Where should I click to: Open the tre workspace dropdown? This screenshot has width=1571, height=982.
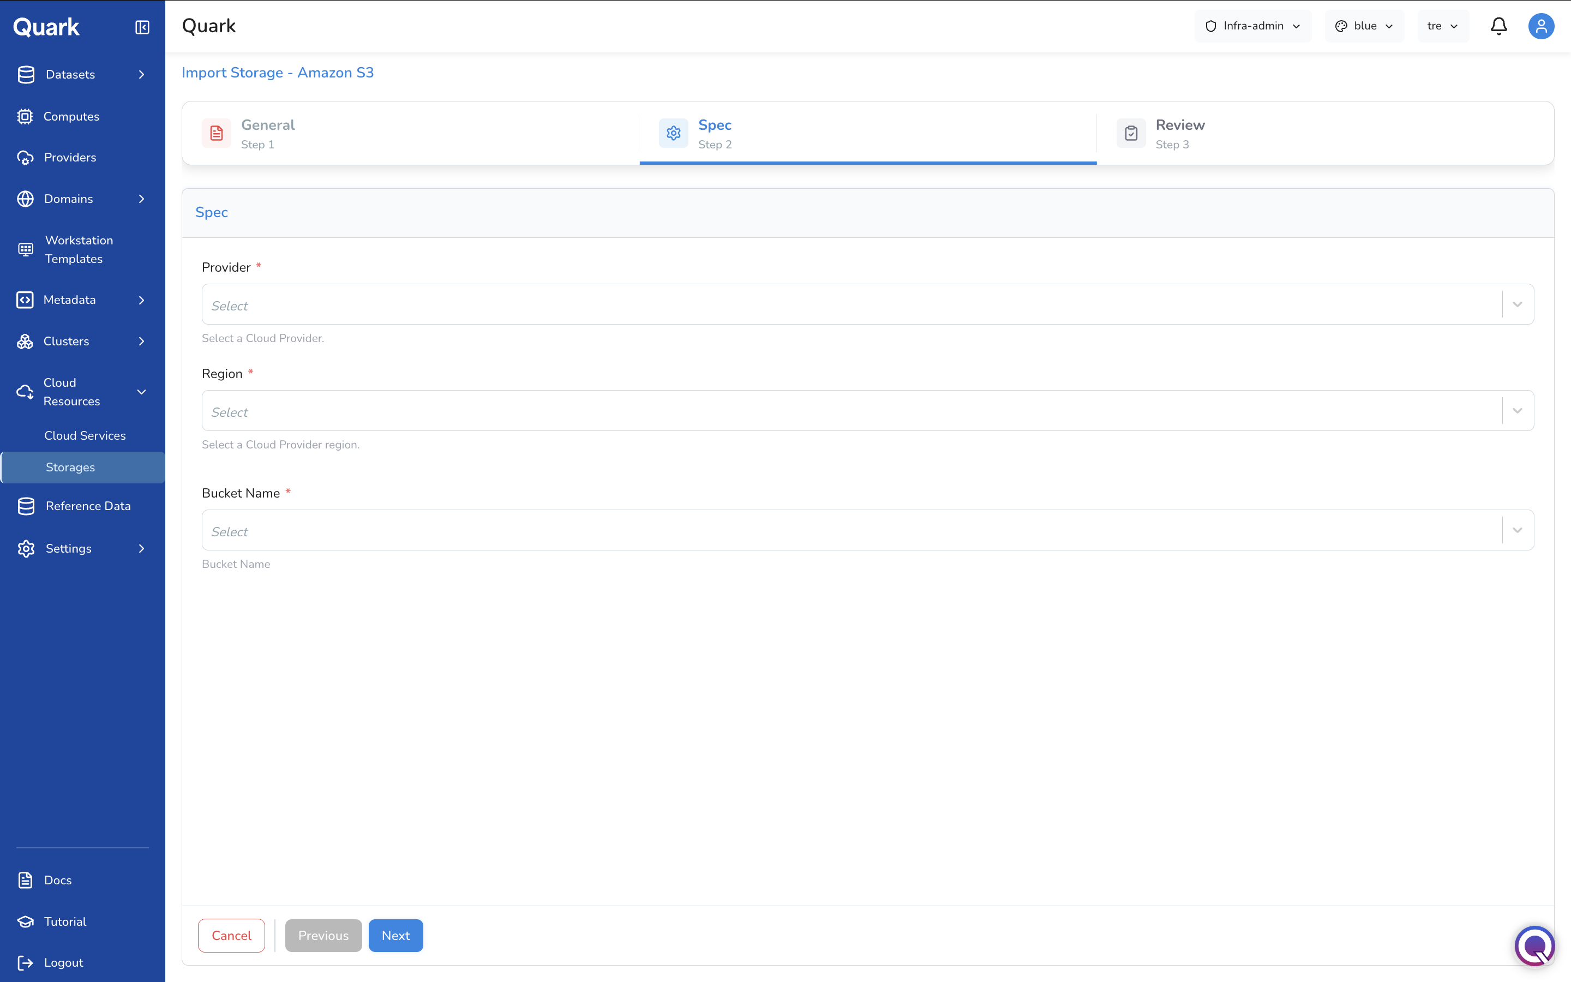[1442, 26]
